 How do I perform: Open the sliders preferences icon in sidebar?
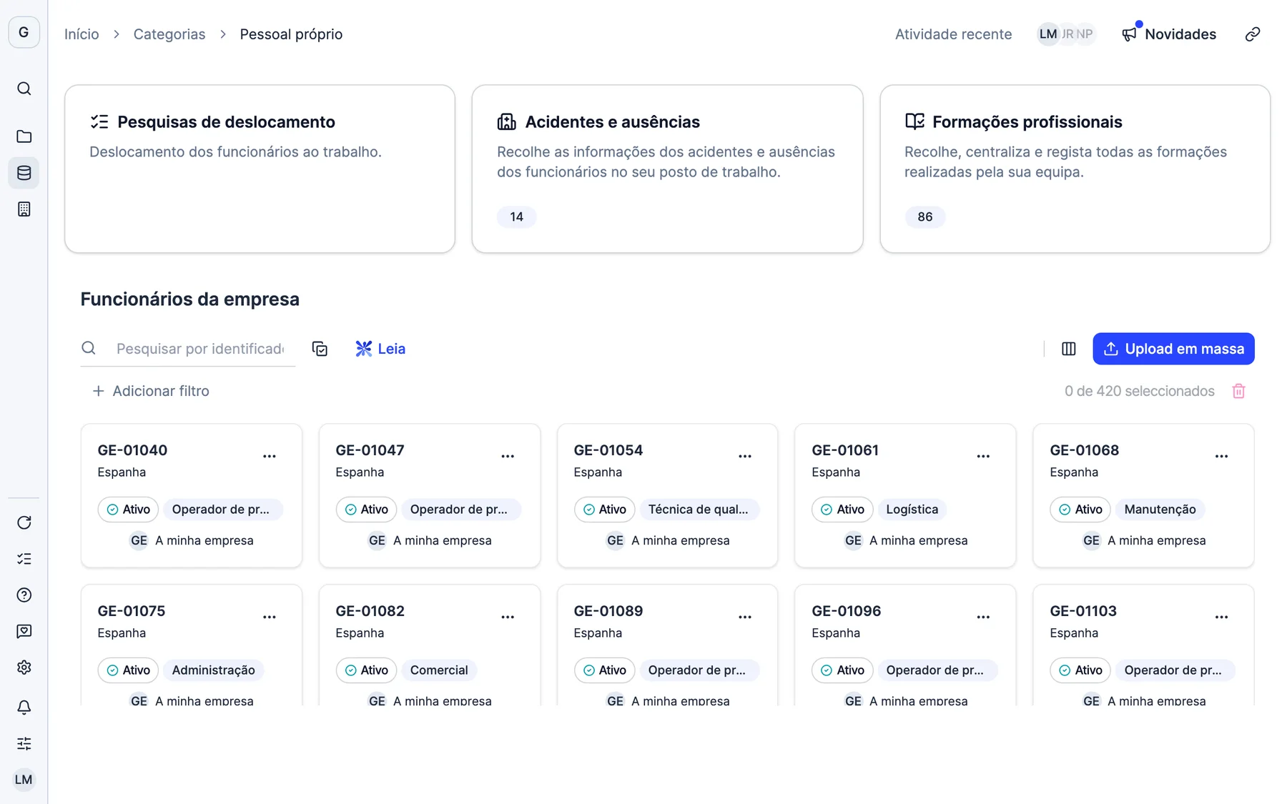(24, 743)
